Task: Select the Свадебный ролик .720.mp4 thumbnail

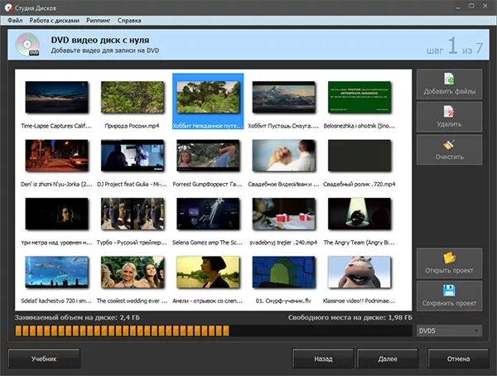Action: click(359, 156)
